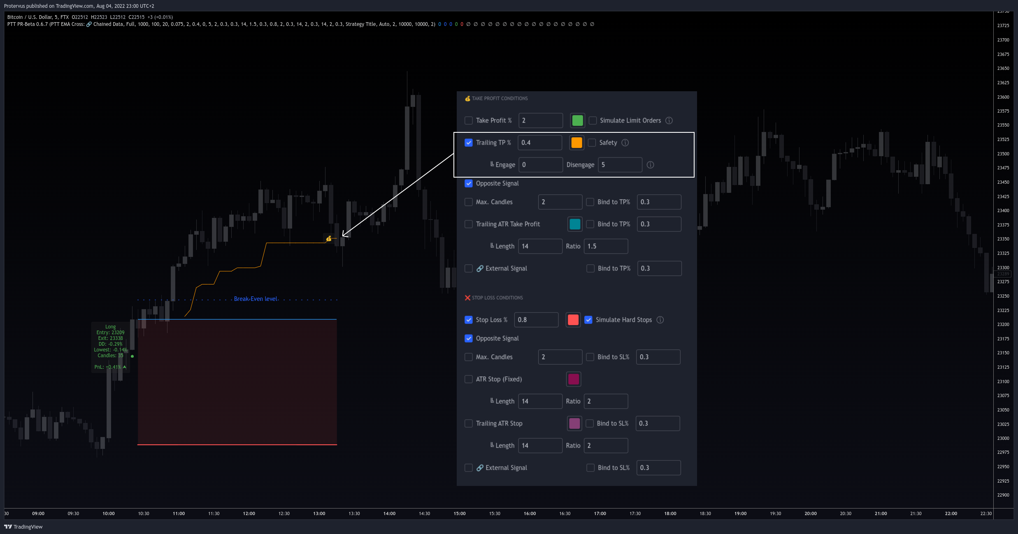Click info icon beside Simulate Hard Stops

(x=660, y=320)
